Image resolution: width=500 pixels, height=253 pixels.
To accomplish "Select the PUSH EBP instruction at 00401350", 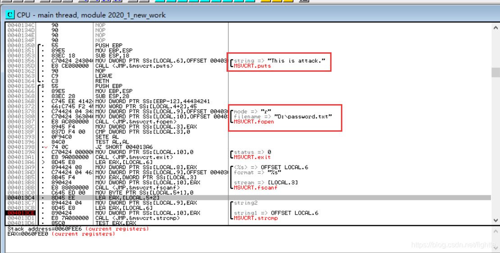I will (x=109, y=46).
